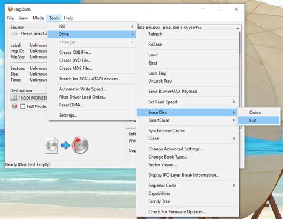The width and height of the screenshot is (283, 219).
Task: Click Reset DMA
Action: (x=92, y=105)
